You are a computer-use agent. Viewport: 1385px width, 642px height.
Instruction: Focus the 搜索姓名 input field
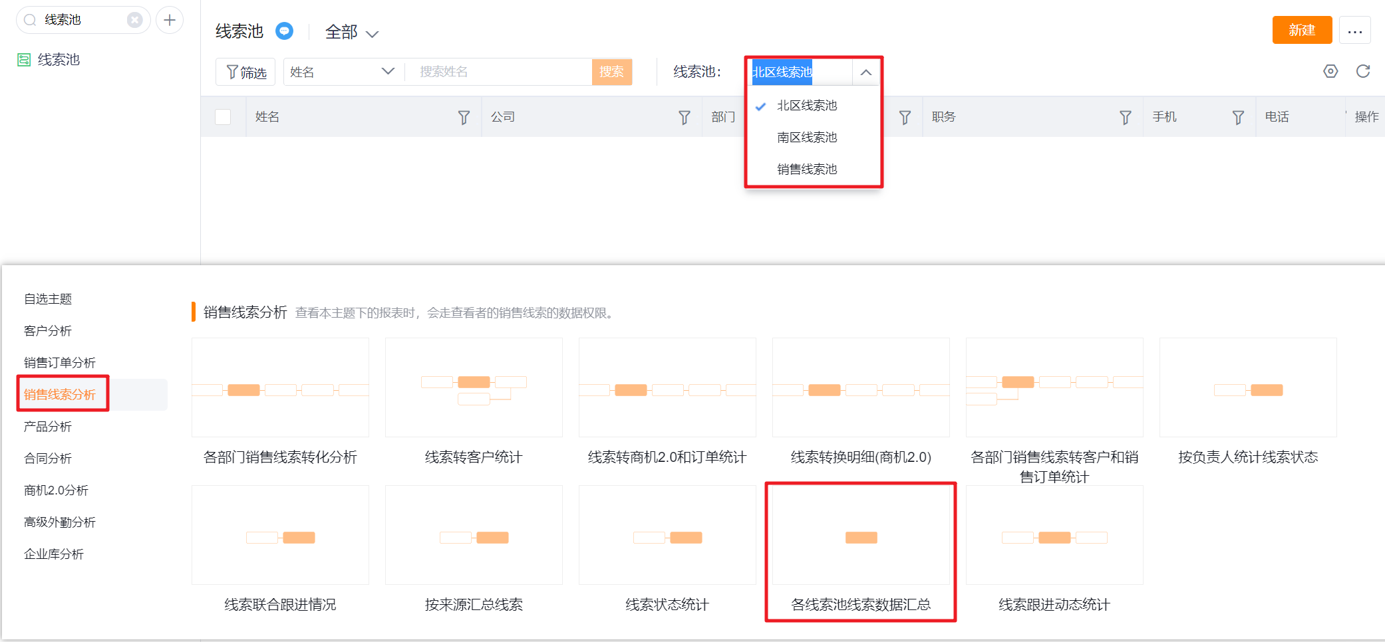[x=499, y=72]
